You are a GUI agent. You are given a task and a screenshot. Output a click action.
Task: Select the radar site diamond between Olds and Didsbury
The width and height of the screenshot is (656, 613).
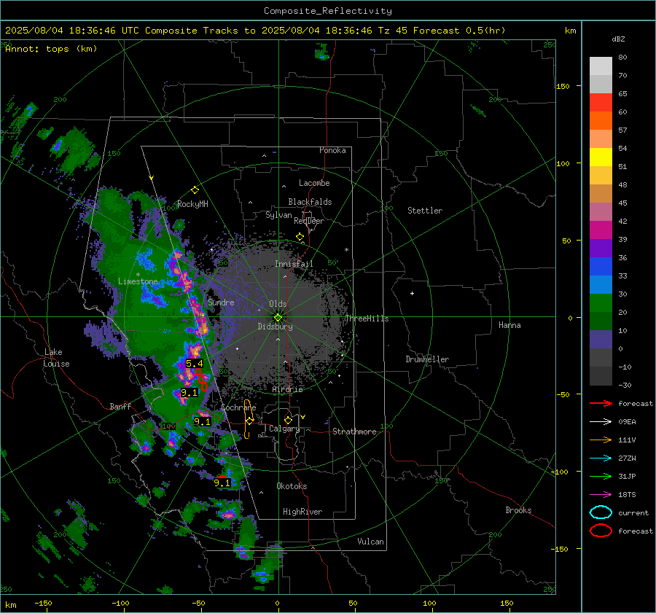(x=278, y=317)
